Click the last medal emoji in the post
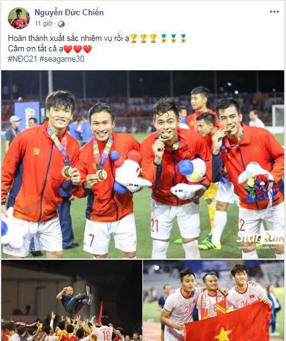Viewport: 286px width, 341px height. tap(183, 38)
